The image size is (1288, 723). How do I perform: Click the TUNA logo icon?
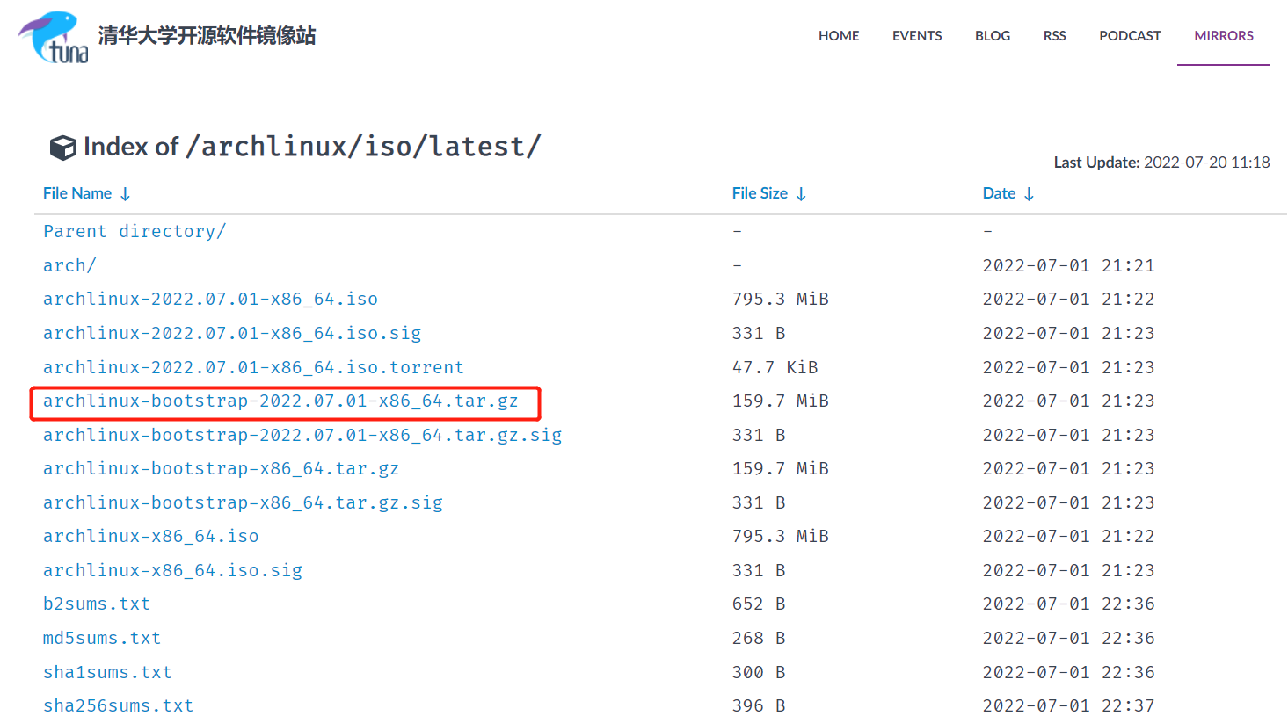[x=54, y=37]
